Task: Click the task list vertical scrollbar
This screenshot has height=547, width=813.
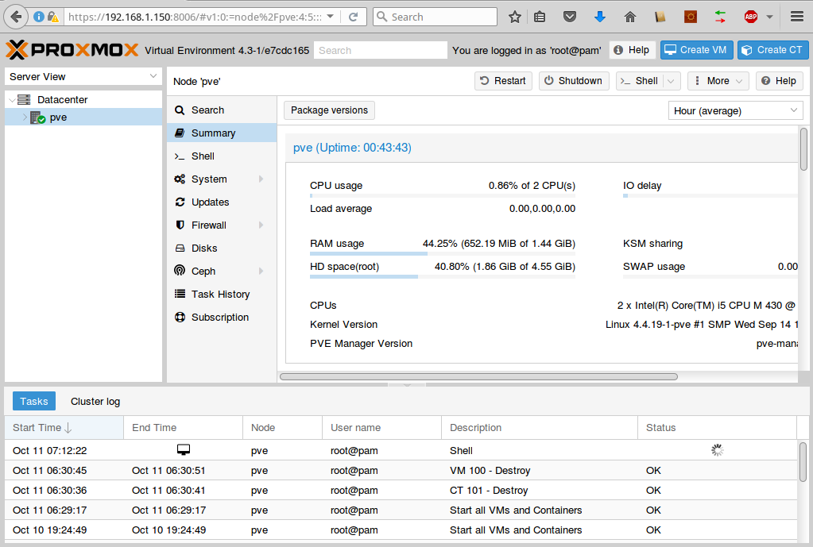Action: pos(803,461)
